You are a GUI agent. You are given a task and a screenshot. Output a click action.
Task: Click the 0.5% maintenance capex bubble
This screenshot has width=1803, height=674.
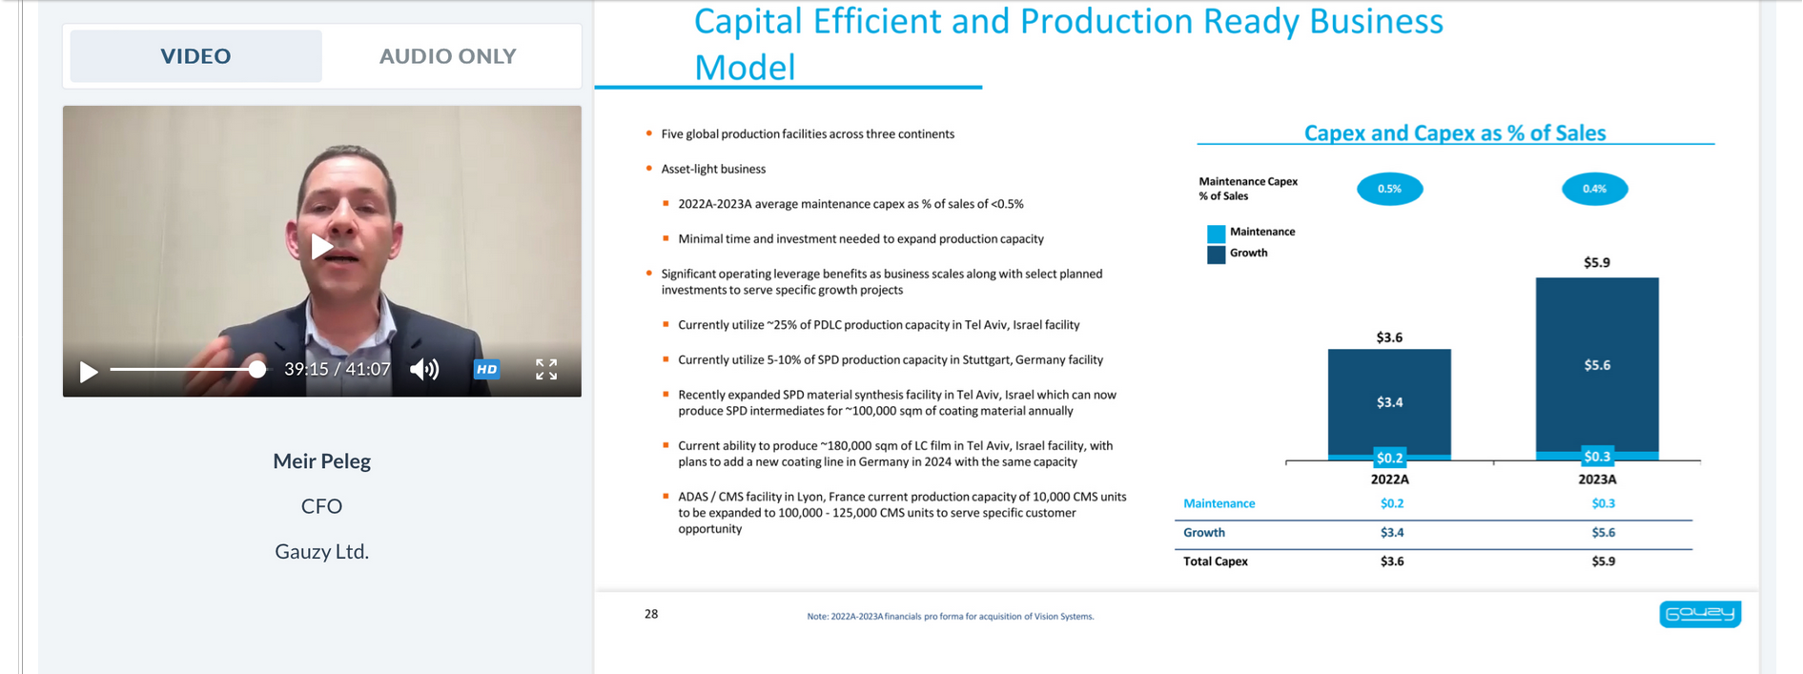[1389, 189]
